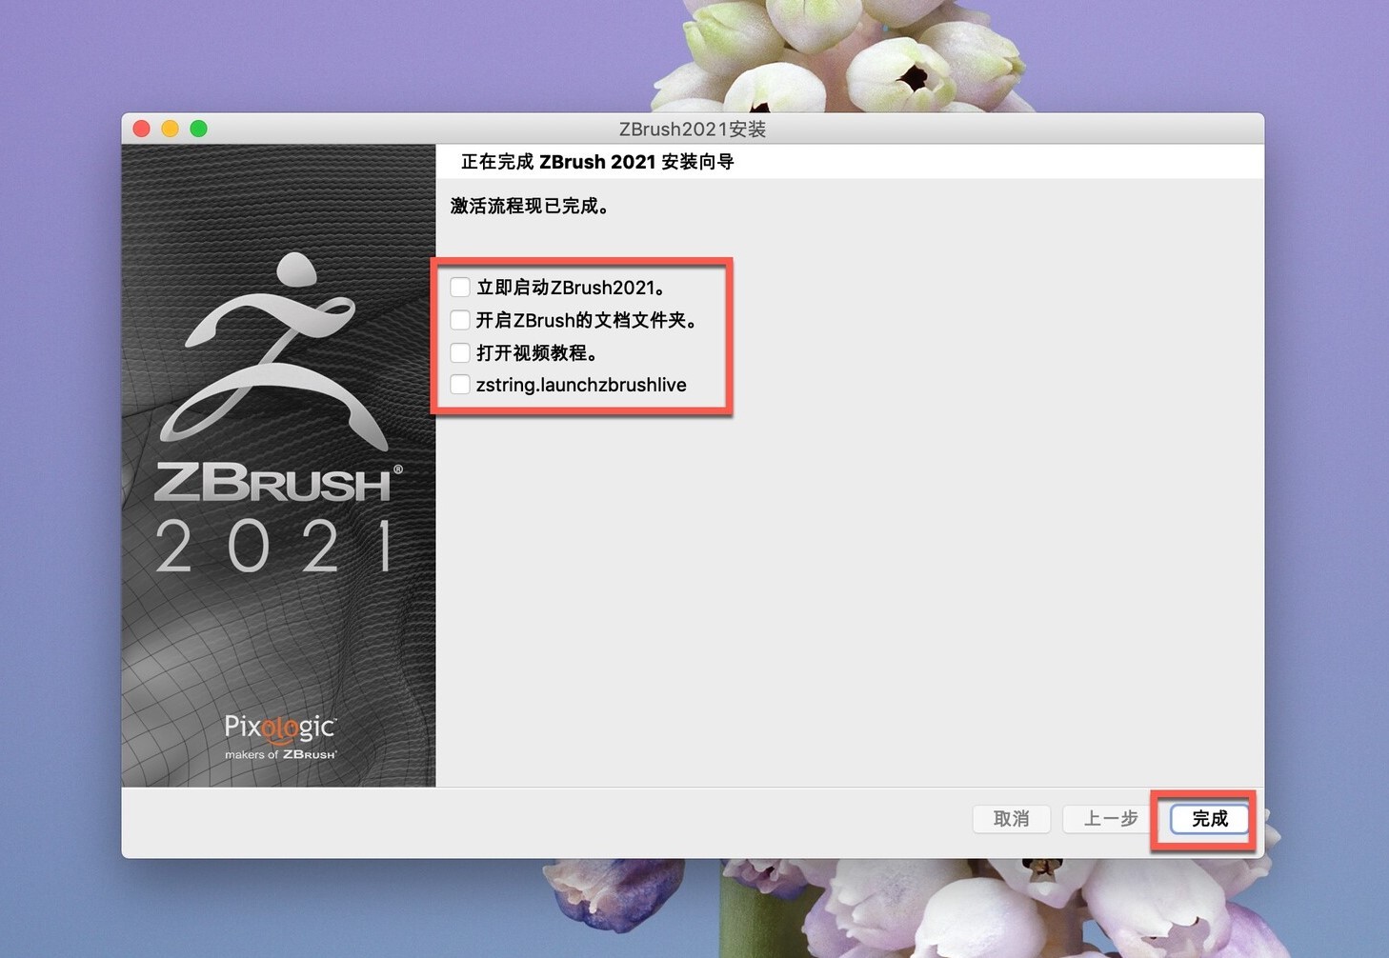Click the ZBrush 2021 sidebar logo
This screenshot has height=958, width=1389.
[278, 429]
